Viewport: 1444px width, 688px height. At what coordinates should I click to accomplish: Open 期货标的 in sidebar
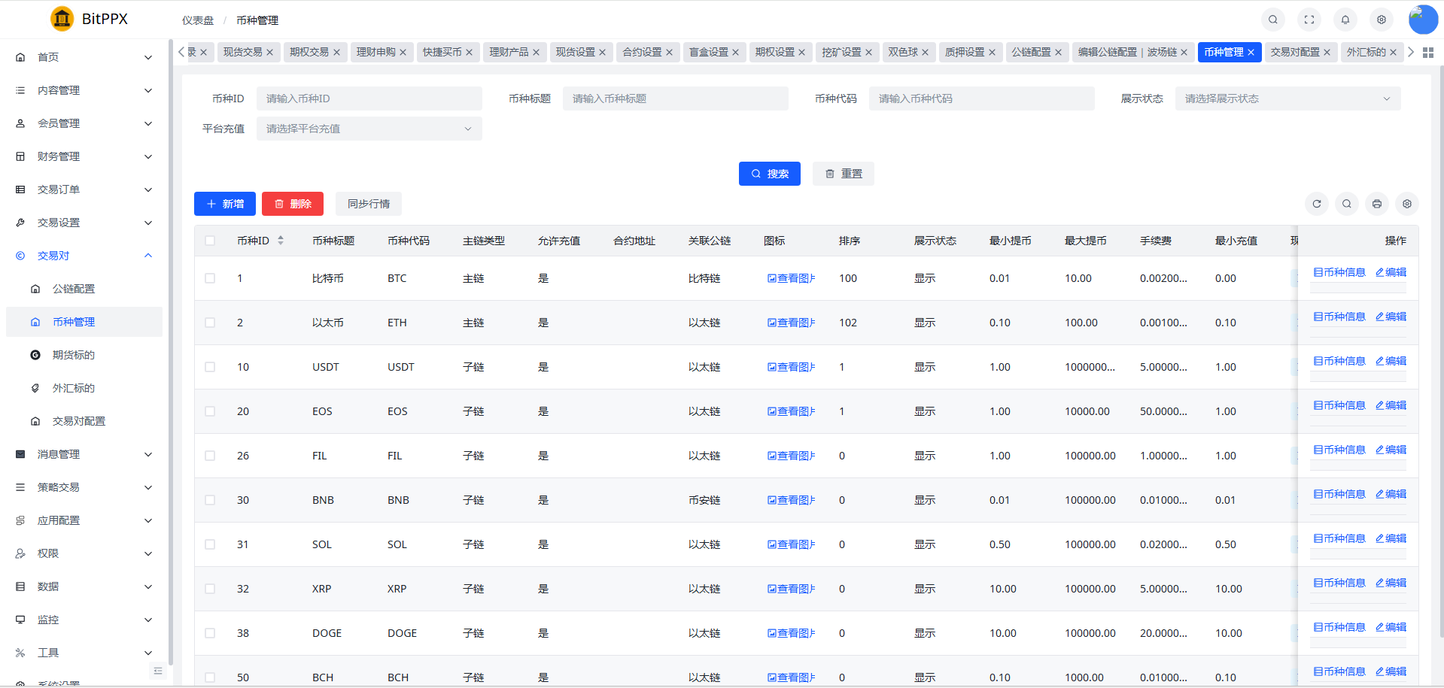tap(74, 355)
